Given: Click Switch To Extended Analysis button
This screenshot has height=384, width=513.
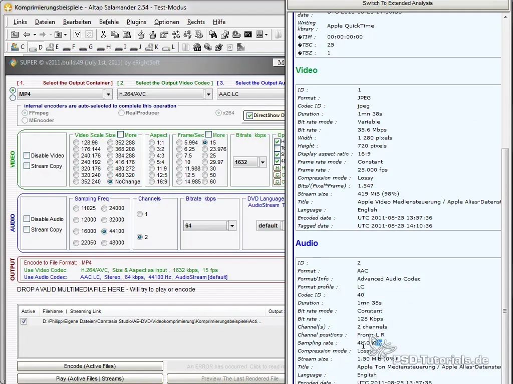Looking at the screenshot, I should (x=397, y=3).
